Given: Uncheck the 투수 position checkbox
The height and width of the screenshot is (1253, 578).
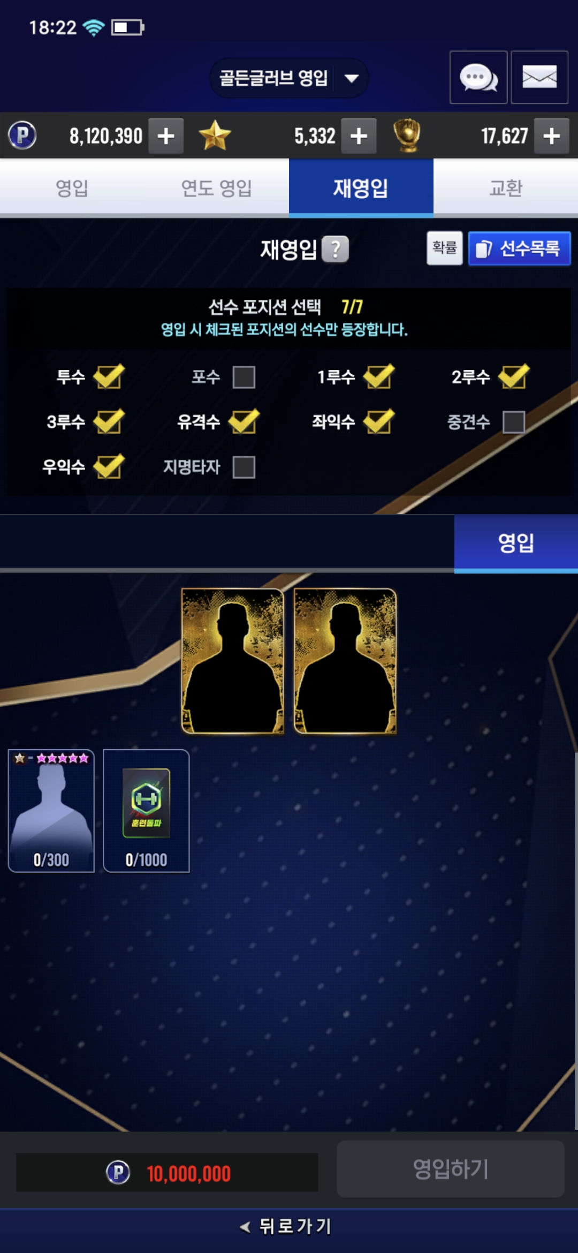Looking at the screenshot, I should [109, 376].
